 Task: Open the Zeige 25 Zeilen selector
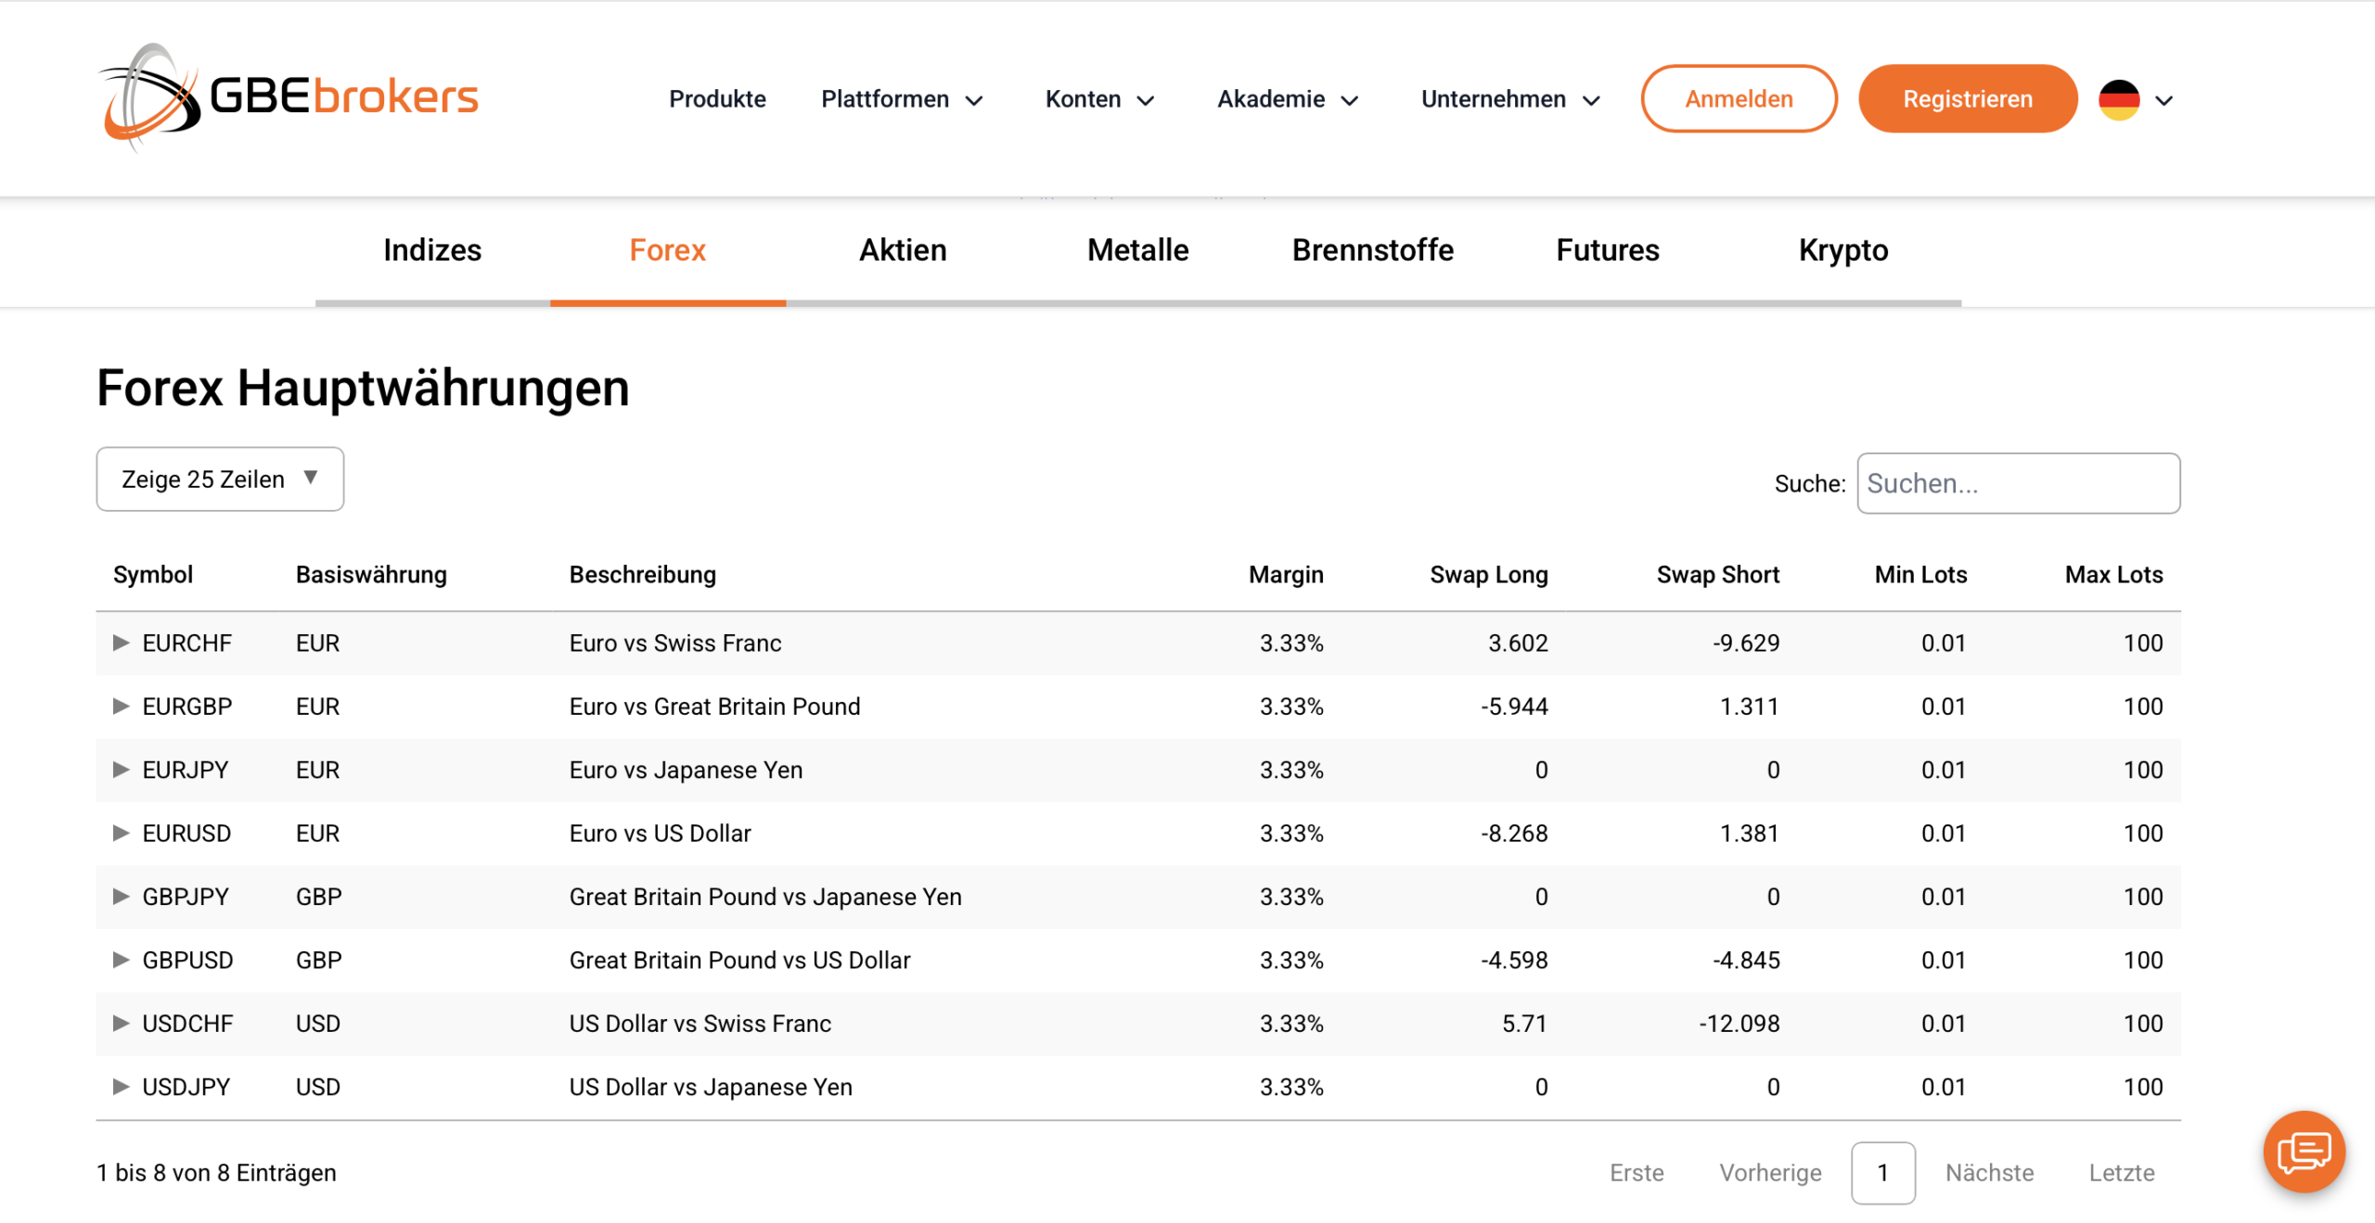[x=220, y=478]
